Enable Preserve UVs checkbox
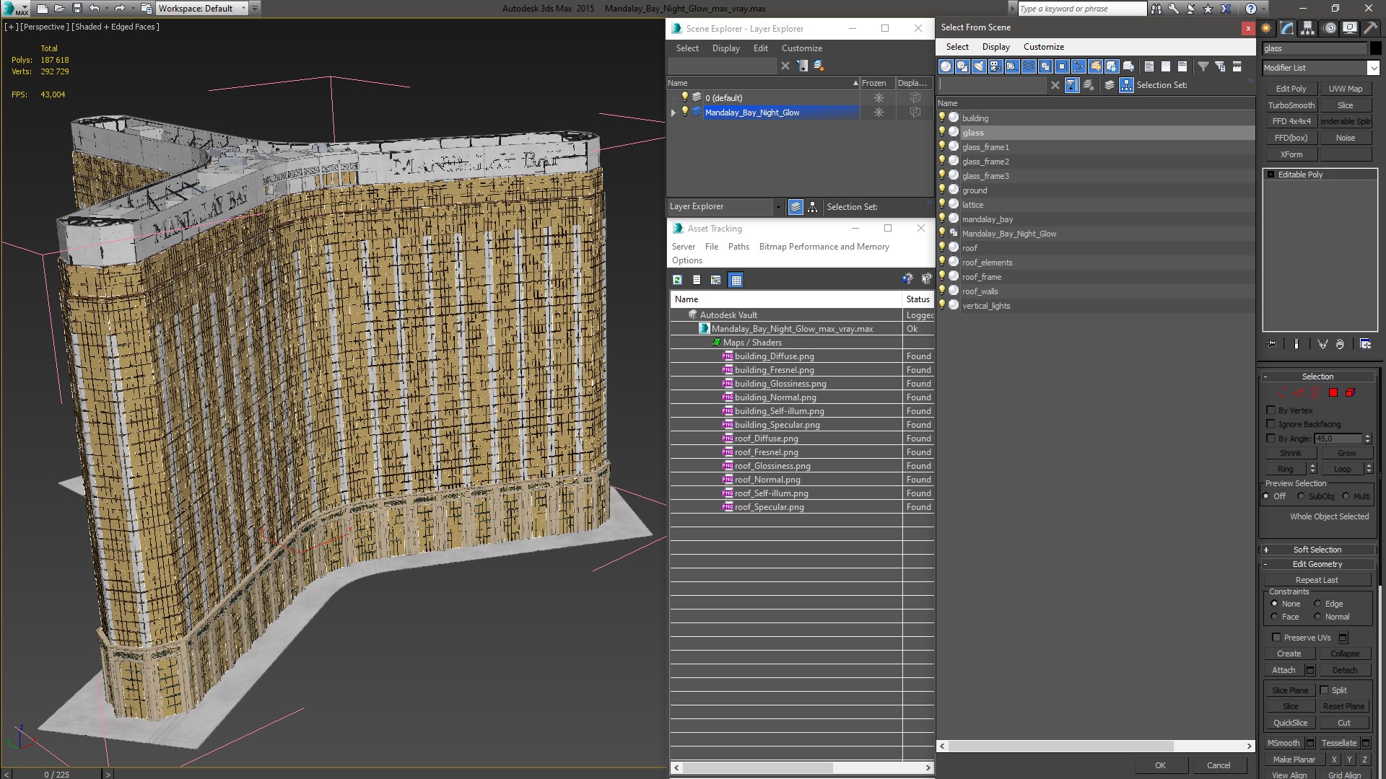This screenshot has width=1386, height=779. click(x=1276, y=637)
